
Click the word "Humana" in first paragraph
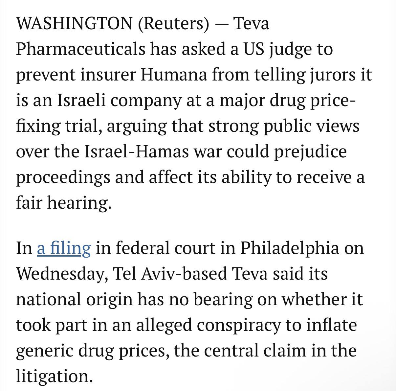[174, 75]
